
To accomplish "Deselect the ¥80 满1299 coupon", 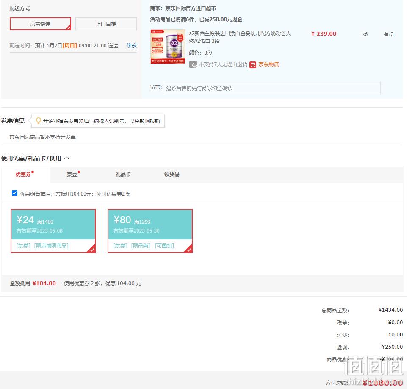I will 150,231.
